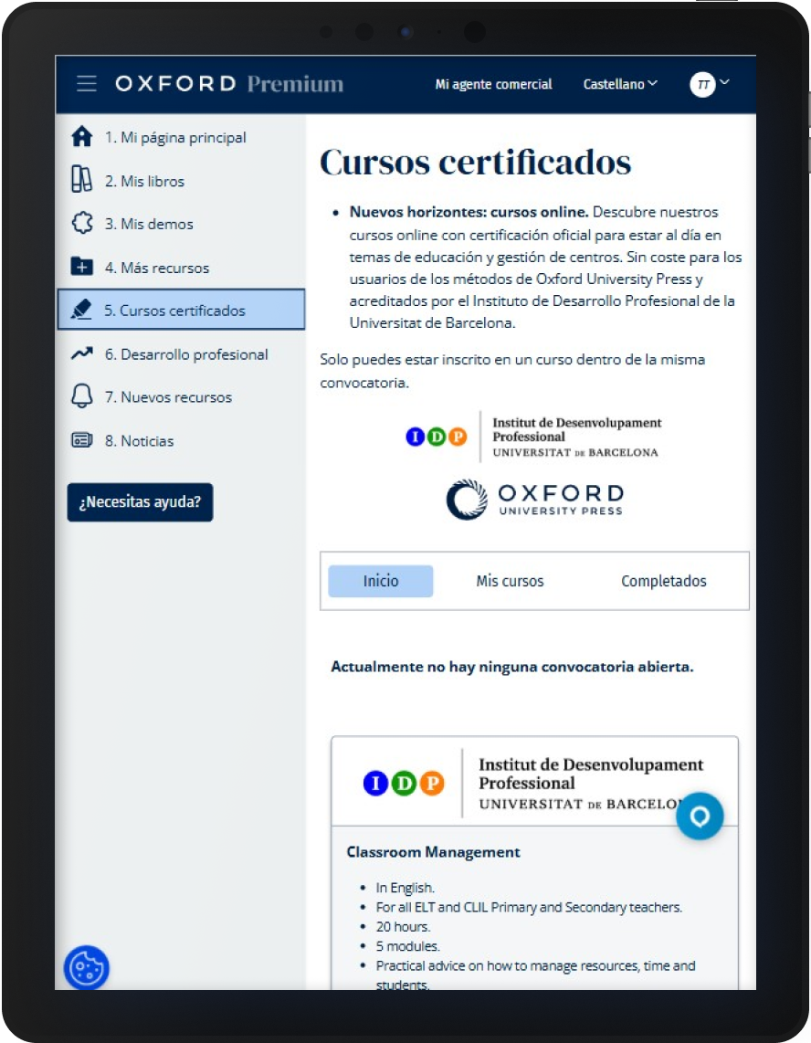
Task: Open the Completados tab
Action: pos(664,581)
